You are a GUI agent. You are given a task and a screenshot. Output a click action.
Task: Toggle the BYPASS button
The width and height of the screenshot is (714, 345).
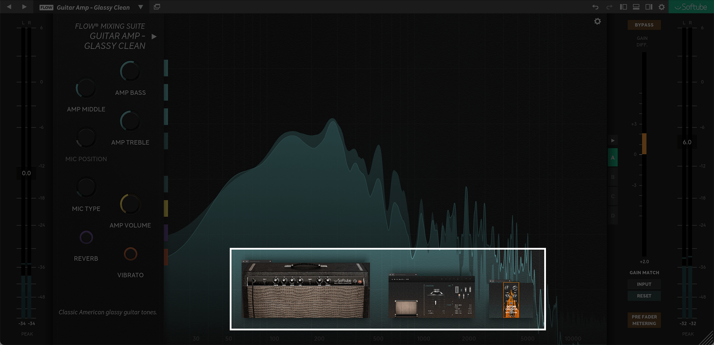tap(644, 25)
